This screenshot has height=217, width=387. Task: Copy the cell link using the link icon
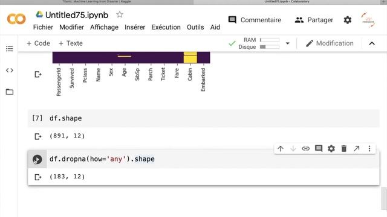point(305,149)
